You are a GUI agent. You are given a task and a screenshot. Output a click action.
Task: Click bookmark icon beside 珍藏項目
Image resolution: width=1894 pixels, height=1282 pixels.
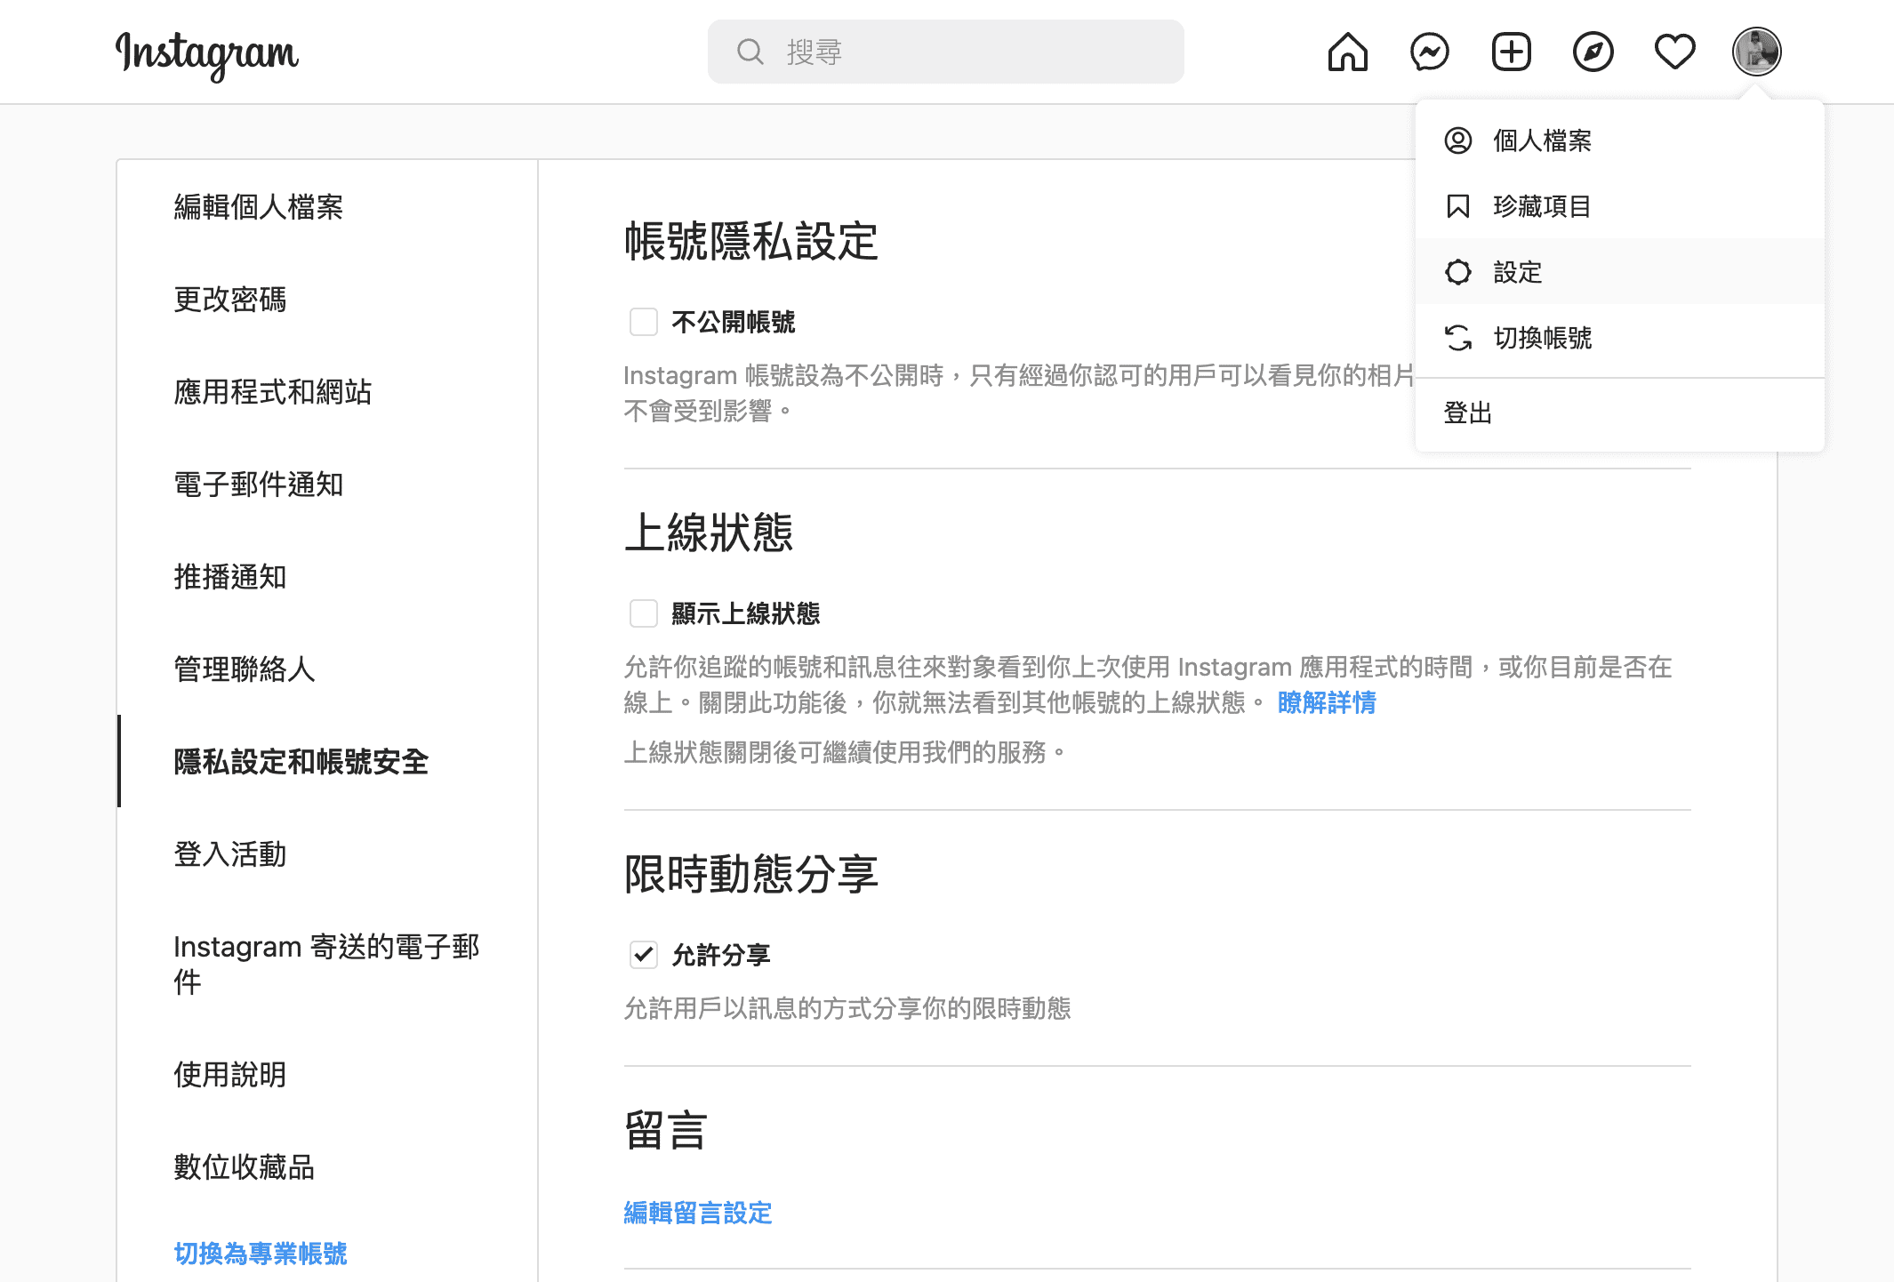[x=1457, y=206]
